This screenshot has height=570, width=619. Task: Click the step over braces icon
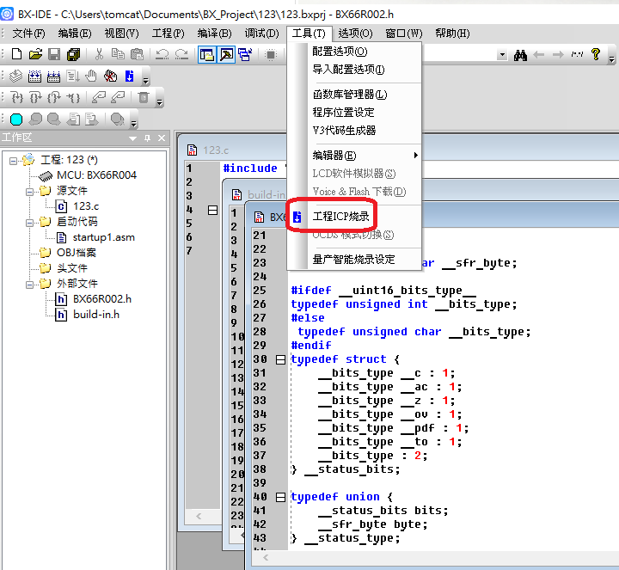tap(35, 97)
